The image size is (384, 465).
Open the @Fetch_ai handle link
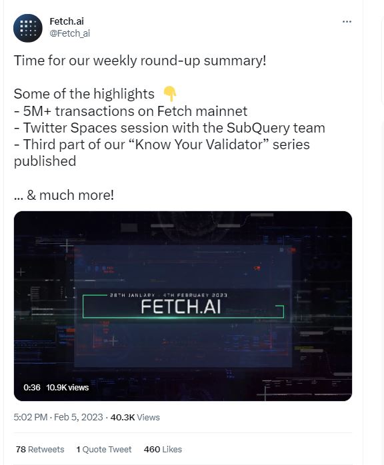(70, 33)
